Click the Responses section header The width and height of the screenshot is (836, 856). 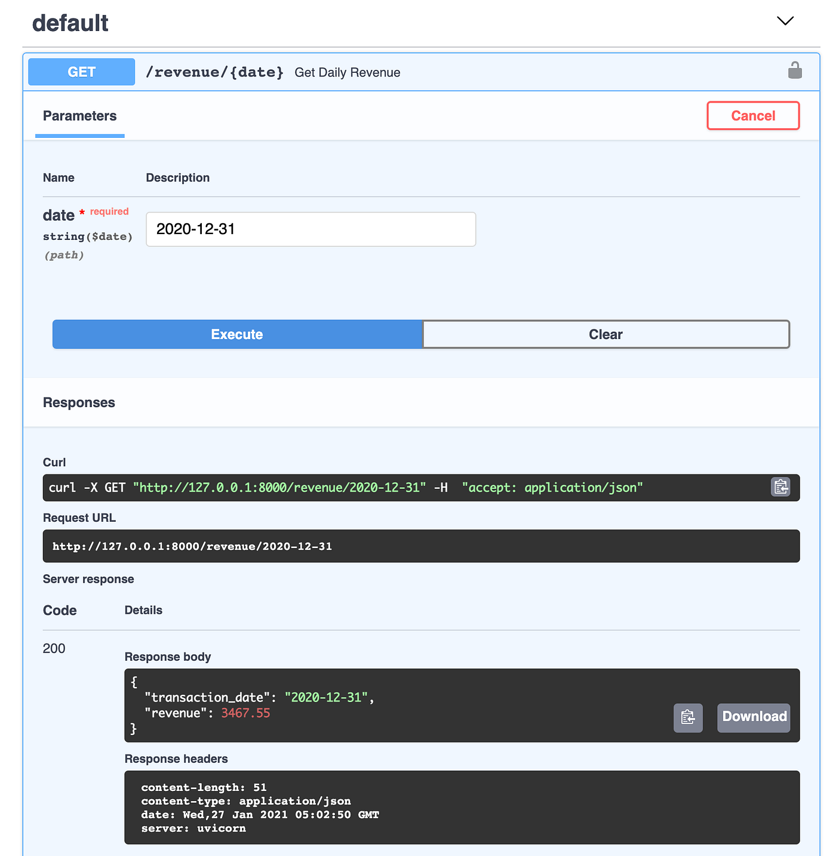click(x=79, y=402)
